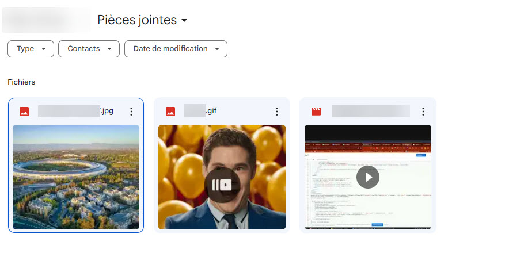Click the red video clapper icon on third file
Viewport: 509px width, 276px height.
[316, 112]
